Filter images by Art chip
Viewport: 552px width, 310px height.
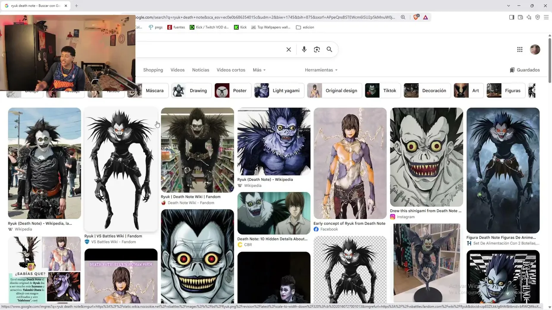469,90
